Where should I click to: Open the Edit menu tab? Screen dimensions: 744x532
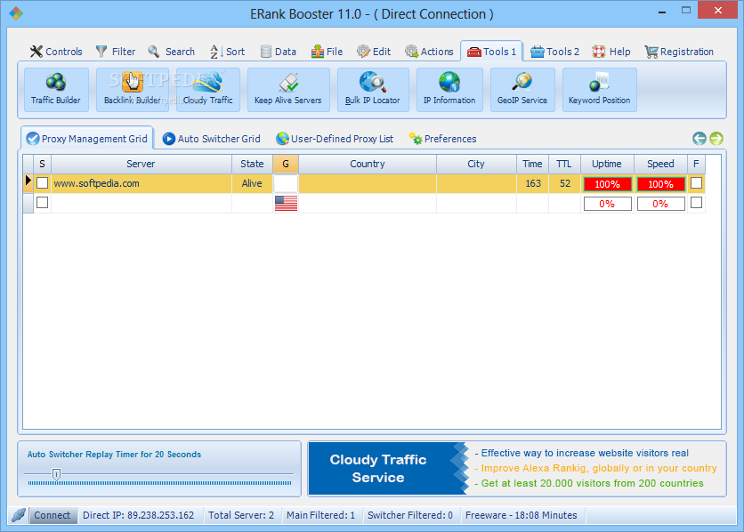pyautogui.click(x=374, y=52)
